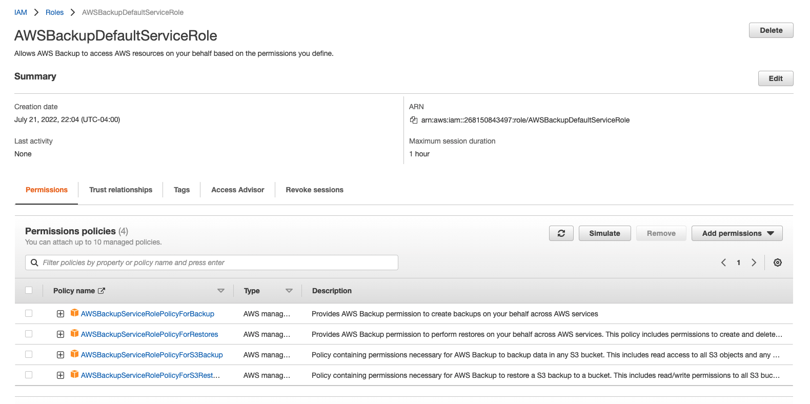Click the ARN value arn:aws:iam::268150843497:role/AWSBackupDefaultServiceRole
This screenshot has width=810, height=404.
pyautogui.click(x=525, y=120)
